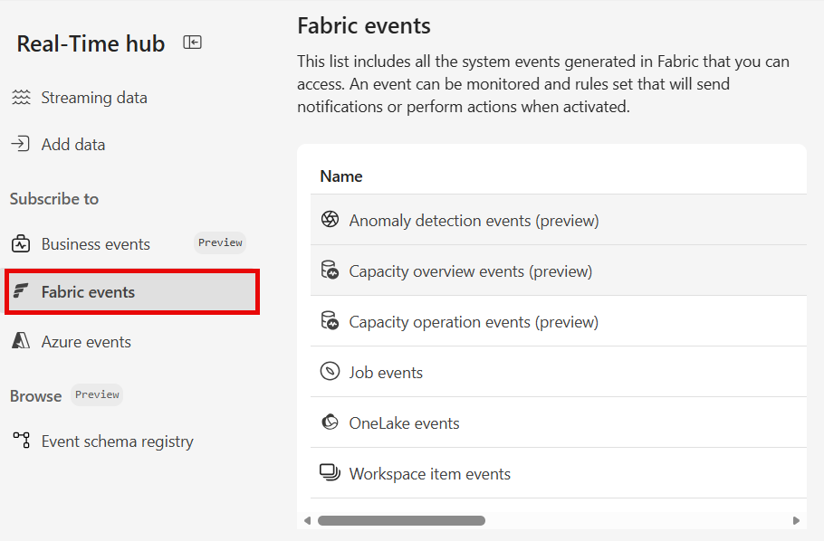Click the Workspace item events stacked icon
824x541 pixels.
[330, 472]
